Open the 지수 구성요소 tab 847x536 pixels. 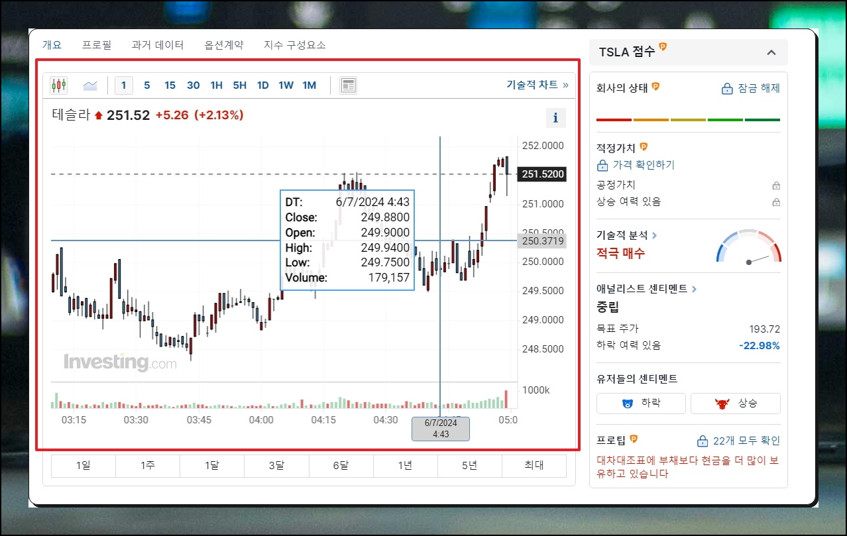(x=295, y=45)
